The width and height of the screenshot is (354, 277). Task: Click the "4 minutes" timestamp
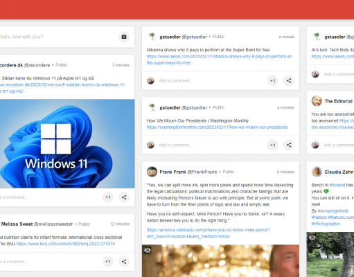pyautogui.click(x=285, y=107)
